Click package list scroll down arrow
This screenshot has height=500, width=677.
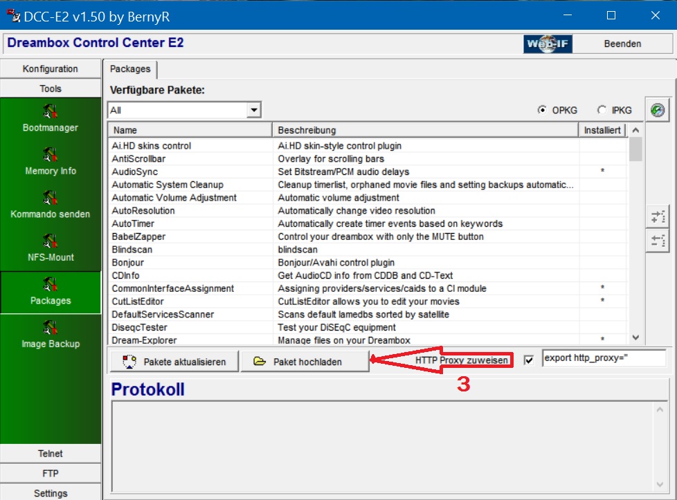click(635, 337)
